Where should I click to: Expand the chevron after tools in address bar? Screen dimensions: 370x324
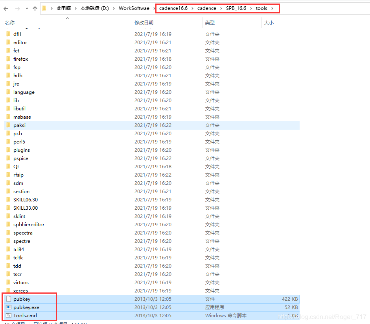[x=272, y=8]
